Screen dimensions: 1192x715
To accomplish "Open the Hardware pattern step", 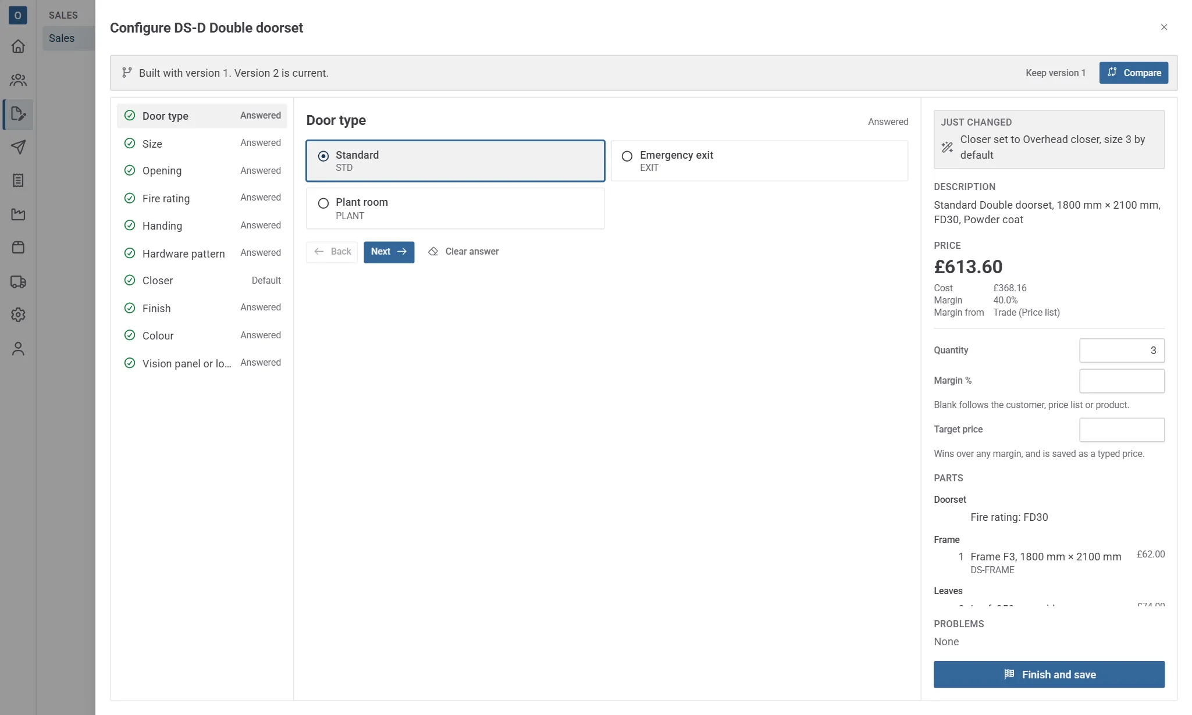I will point(202,253).
